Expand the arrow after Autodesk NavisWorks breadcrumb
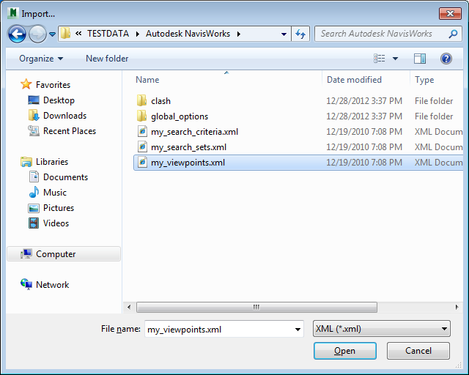The height and width of the screenshot is (375, 469). tap(239, 34)
